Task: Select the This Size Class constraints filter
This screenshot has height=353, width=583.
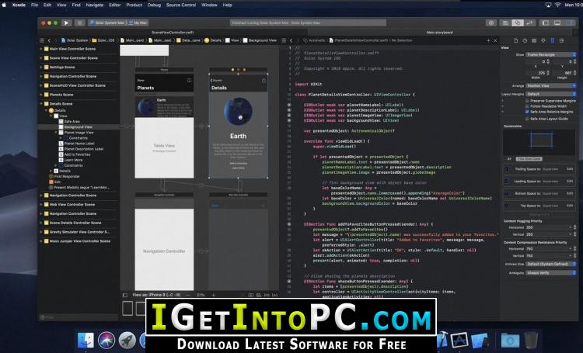Action: click(x=529, y=159)
